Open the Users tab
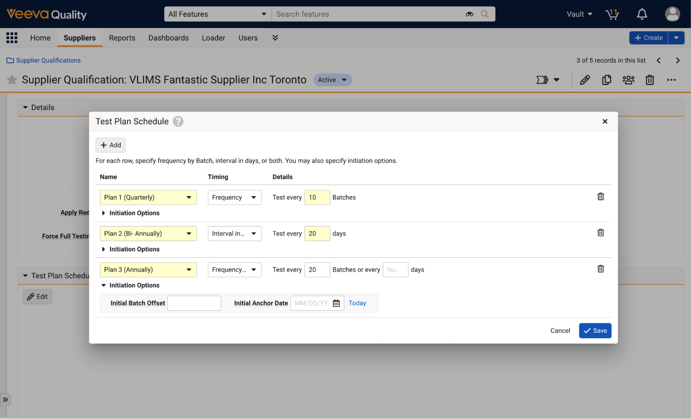Screen dimensions: 691x419 point(248,38)
